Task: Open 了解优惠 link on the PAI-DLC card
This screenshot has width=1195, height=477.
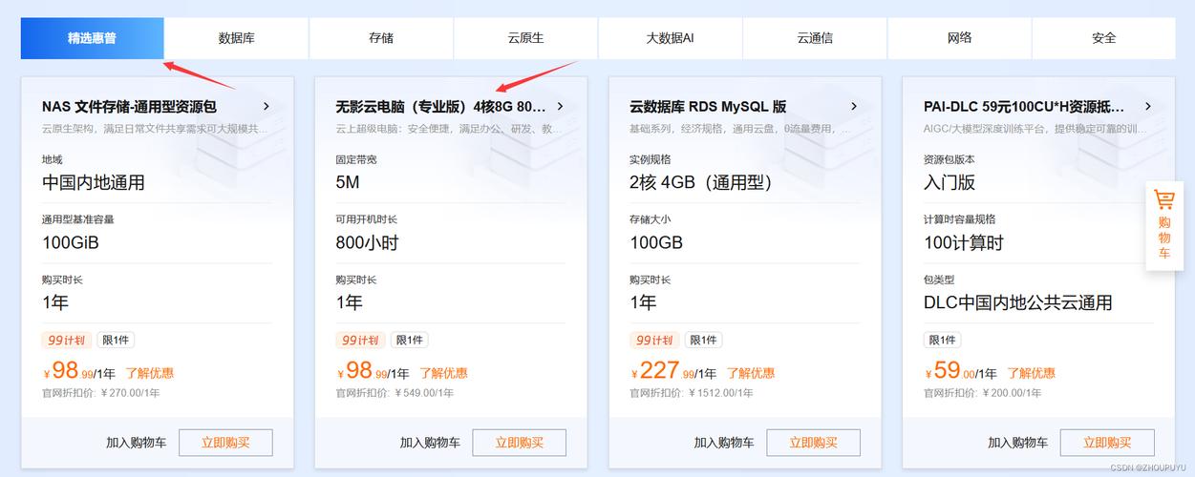Action: click(1031, 373)
